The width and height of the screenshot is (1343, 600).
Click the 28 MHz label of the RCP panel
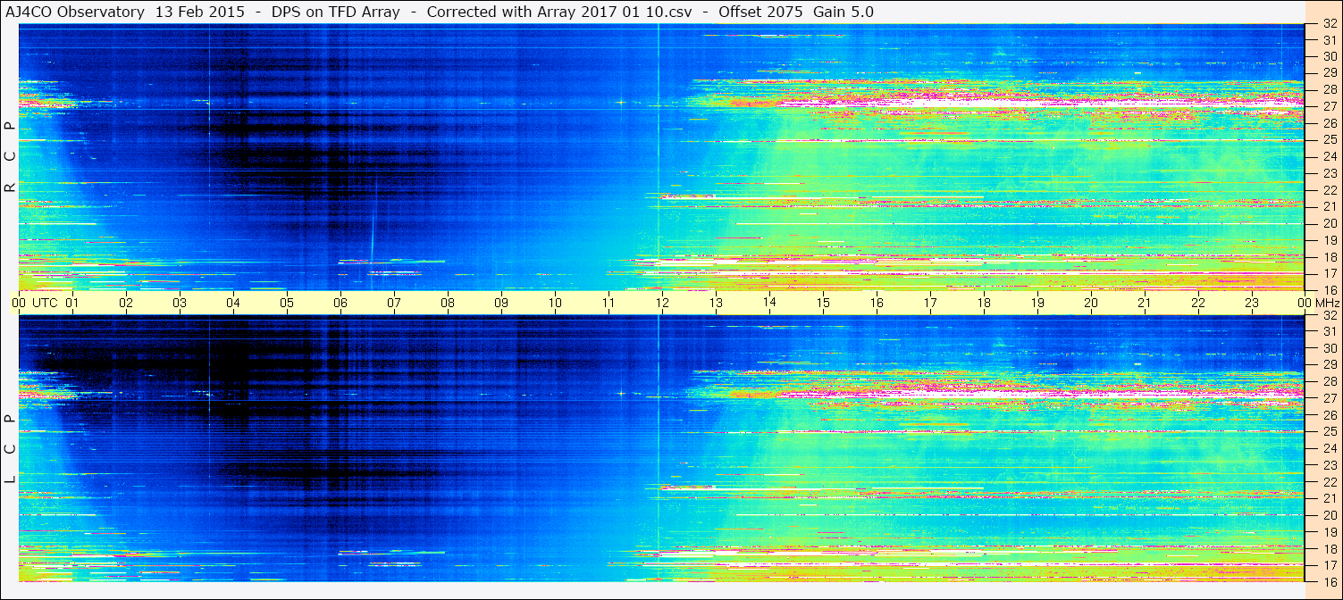(x=1329, y=89)
